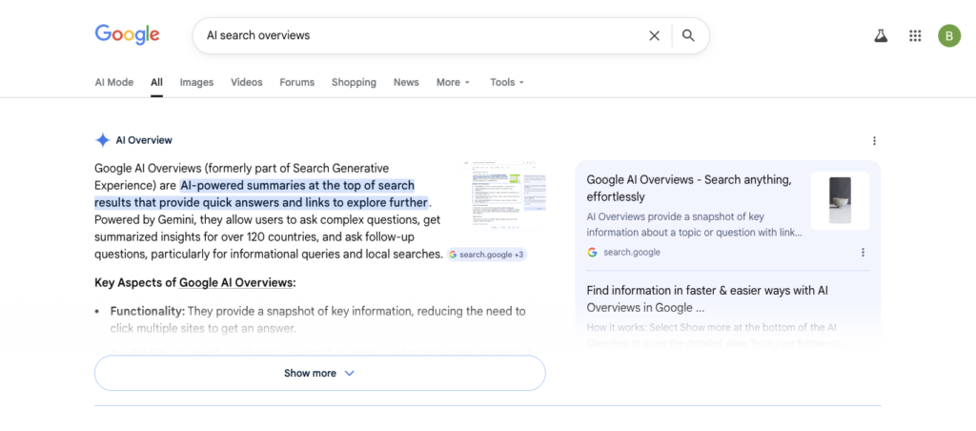This screenshot has height=431, width=976.
Task: Click the Google logo
Action: [x=127, y=34]
